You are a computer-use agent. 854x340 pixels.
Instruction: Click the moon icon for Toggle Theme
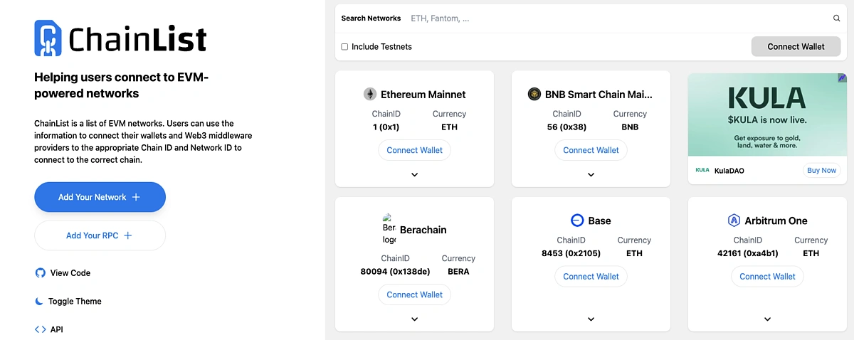[39, 301]
